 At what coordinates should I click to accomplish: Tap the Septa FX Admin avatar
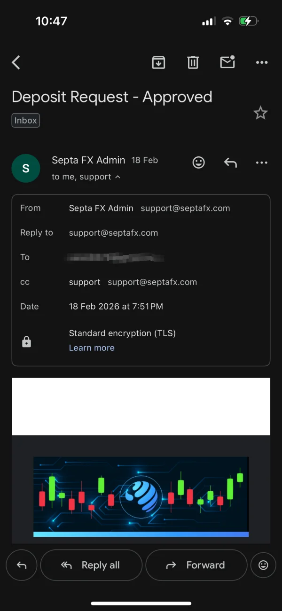26,168
